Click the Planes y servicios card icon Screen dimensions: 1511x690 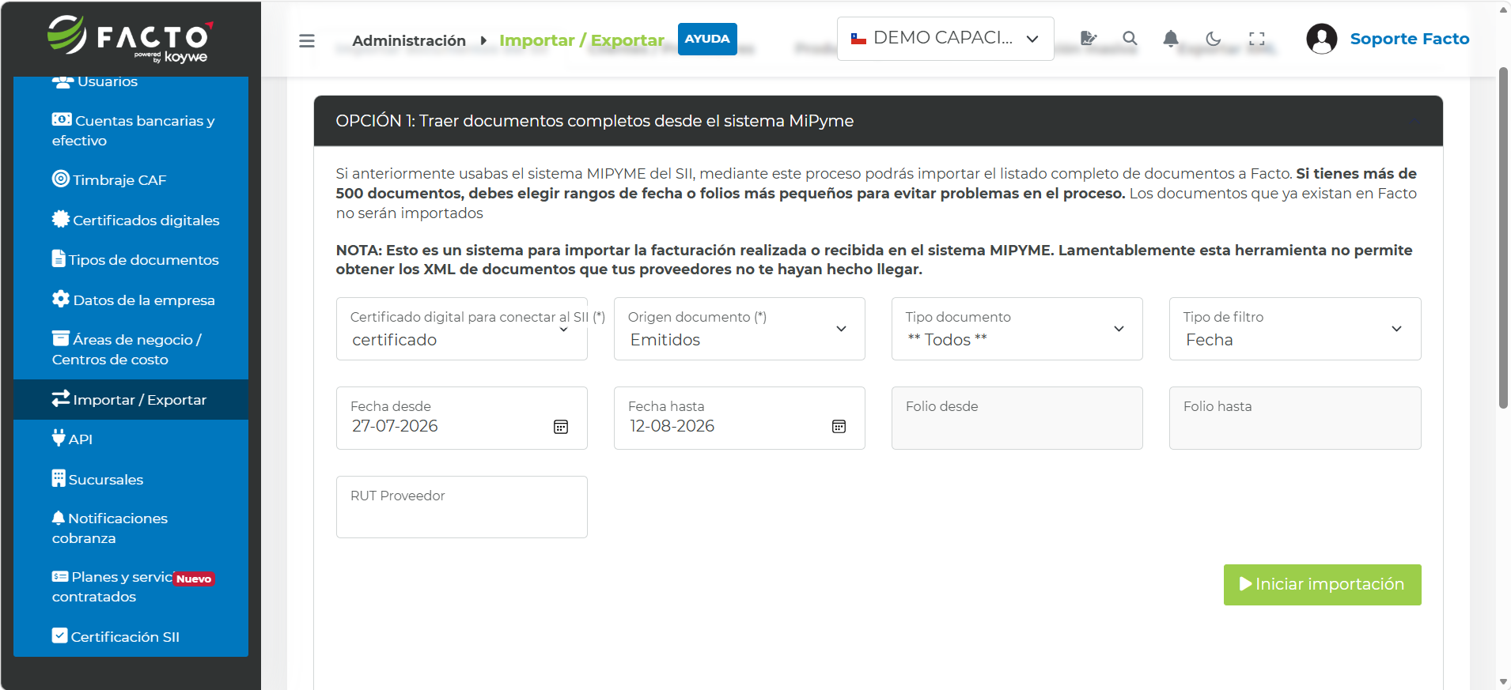point(60,576)
